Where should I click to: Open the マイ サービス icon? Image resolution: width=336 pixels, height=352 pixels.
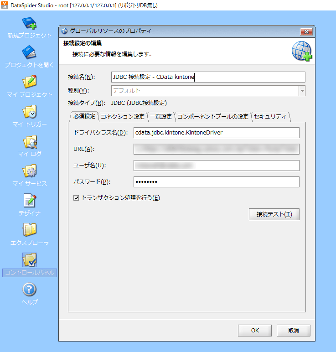click(29, 171)
